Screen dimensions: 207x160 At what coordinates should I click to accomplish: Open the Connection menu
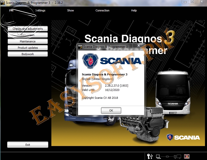102,10
